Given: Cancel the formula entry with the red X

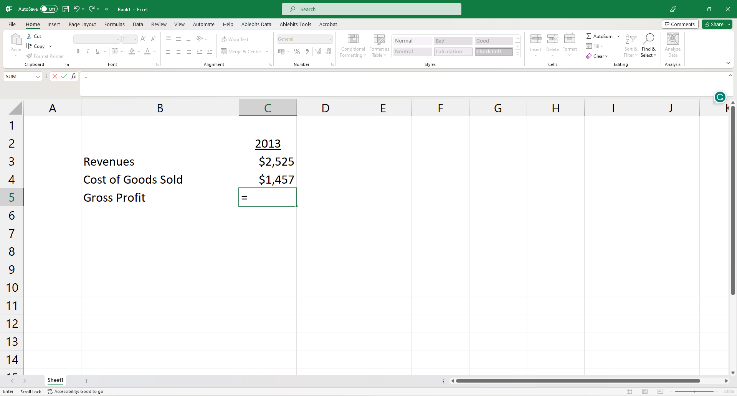Looking at the screenshot, I should tap(55, 76).
